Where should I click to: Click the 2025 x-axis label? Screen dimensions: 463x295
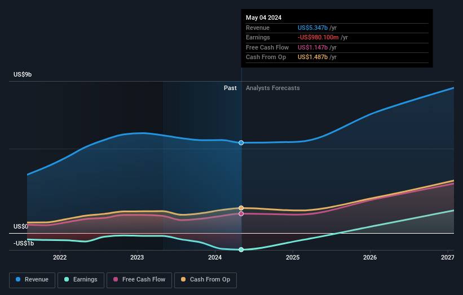[293, 257]
